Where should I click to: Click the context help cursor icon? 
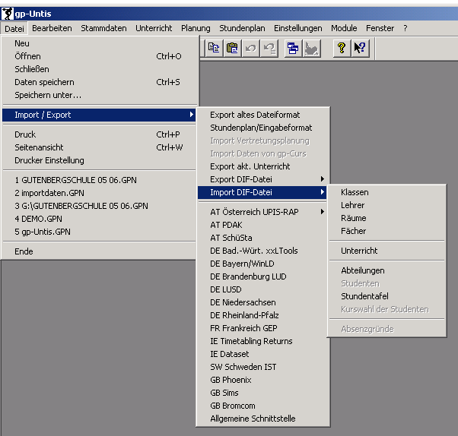[360, 48]
